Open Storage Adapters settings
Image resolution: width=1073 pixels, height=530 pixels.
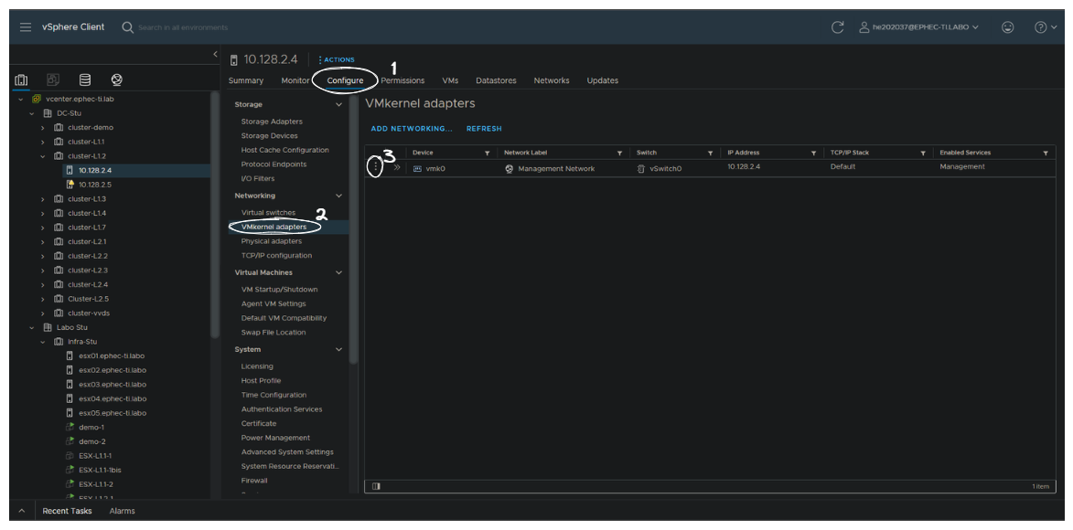click(272, 122)
